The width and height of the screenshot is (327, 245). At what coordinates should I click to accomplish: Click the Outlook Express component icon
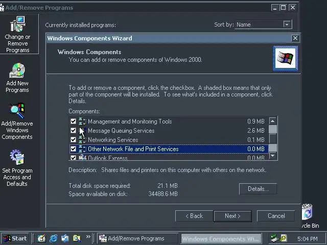82,157
